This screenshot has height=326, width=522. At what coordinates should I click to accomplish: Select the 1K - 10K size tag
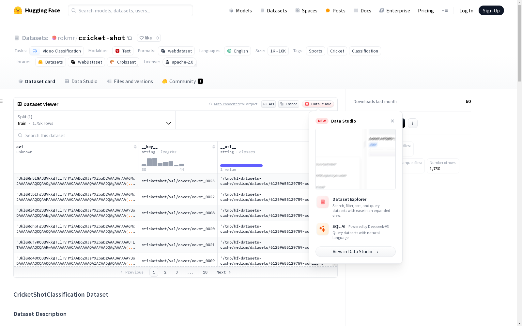click(278, 51)
